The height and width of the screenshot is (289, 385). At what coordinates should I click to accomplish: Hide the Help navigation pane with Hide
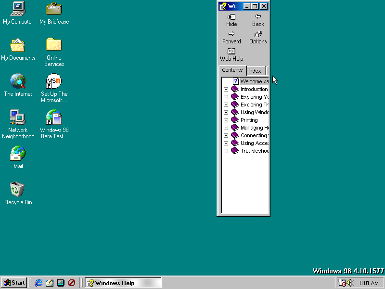click(231, 20)
